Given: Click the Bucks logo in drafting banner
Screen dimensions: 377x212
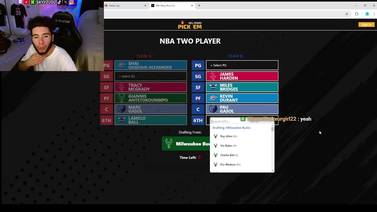Looking at the screenshot, I should [169, 144].
